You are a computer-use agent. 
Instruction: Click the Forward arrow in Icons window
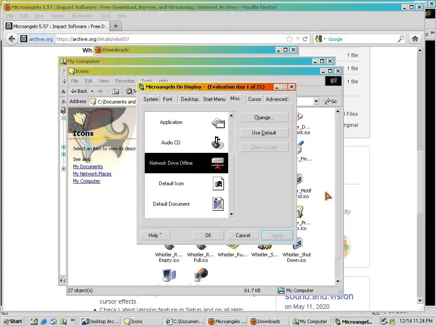(x=100, y=91)
